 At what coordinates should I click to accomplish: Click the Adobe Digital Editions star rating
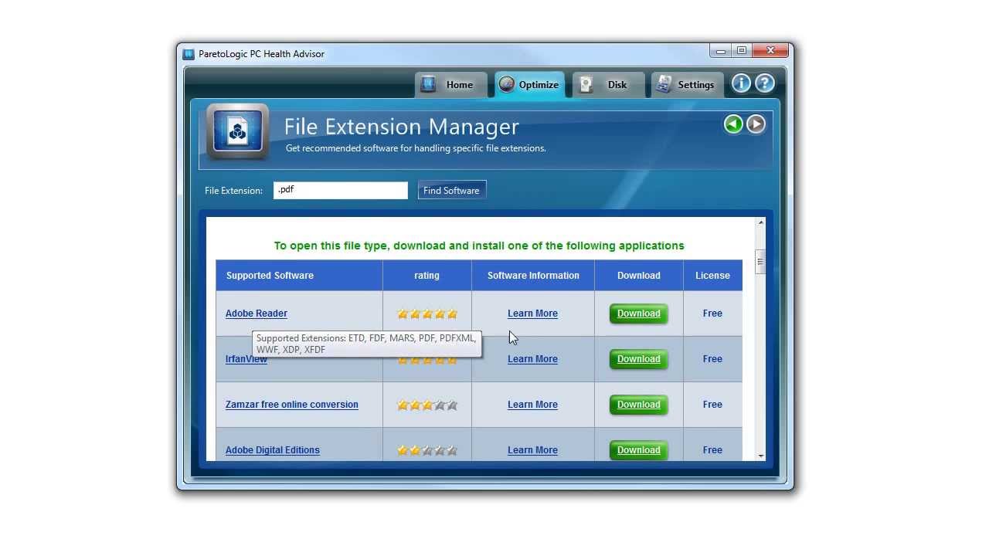[427, 450]
